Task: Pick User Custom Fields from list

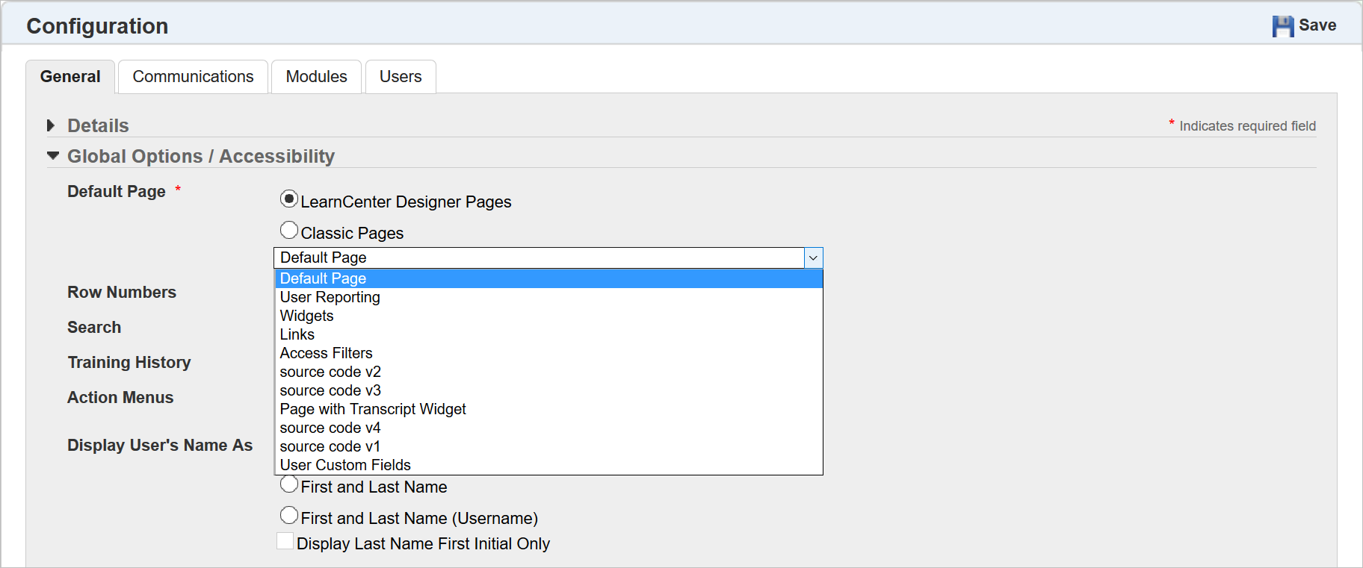Action: [x=345, y=465]
